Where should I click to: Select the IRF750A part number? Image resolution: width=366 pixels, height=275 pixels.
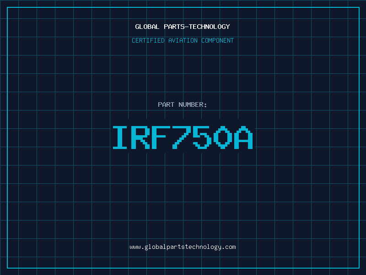pos(183,137)
